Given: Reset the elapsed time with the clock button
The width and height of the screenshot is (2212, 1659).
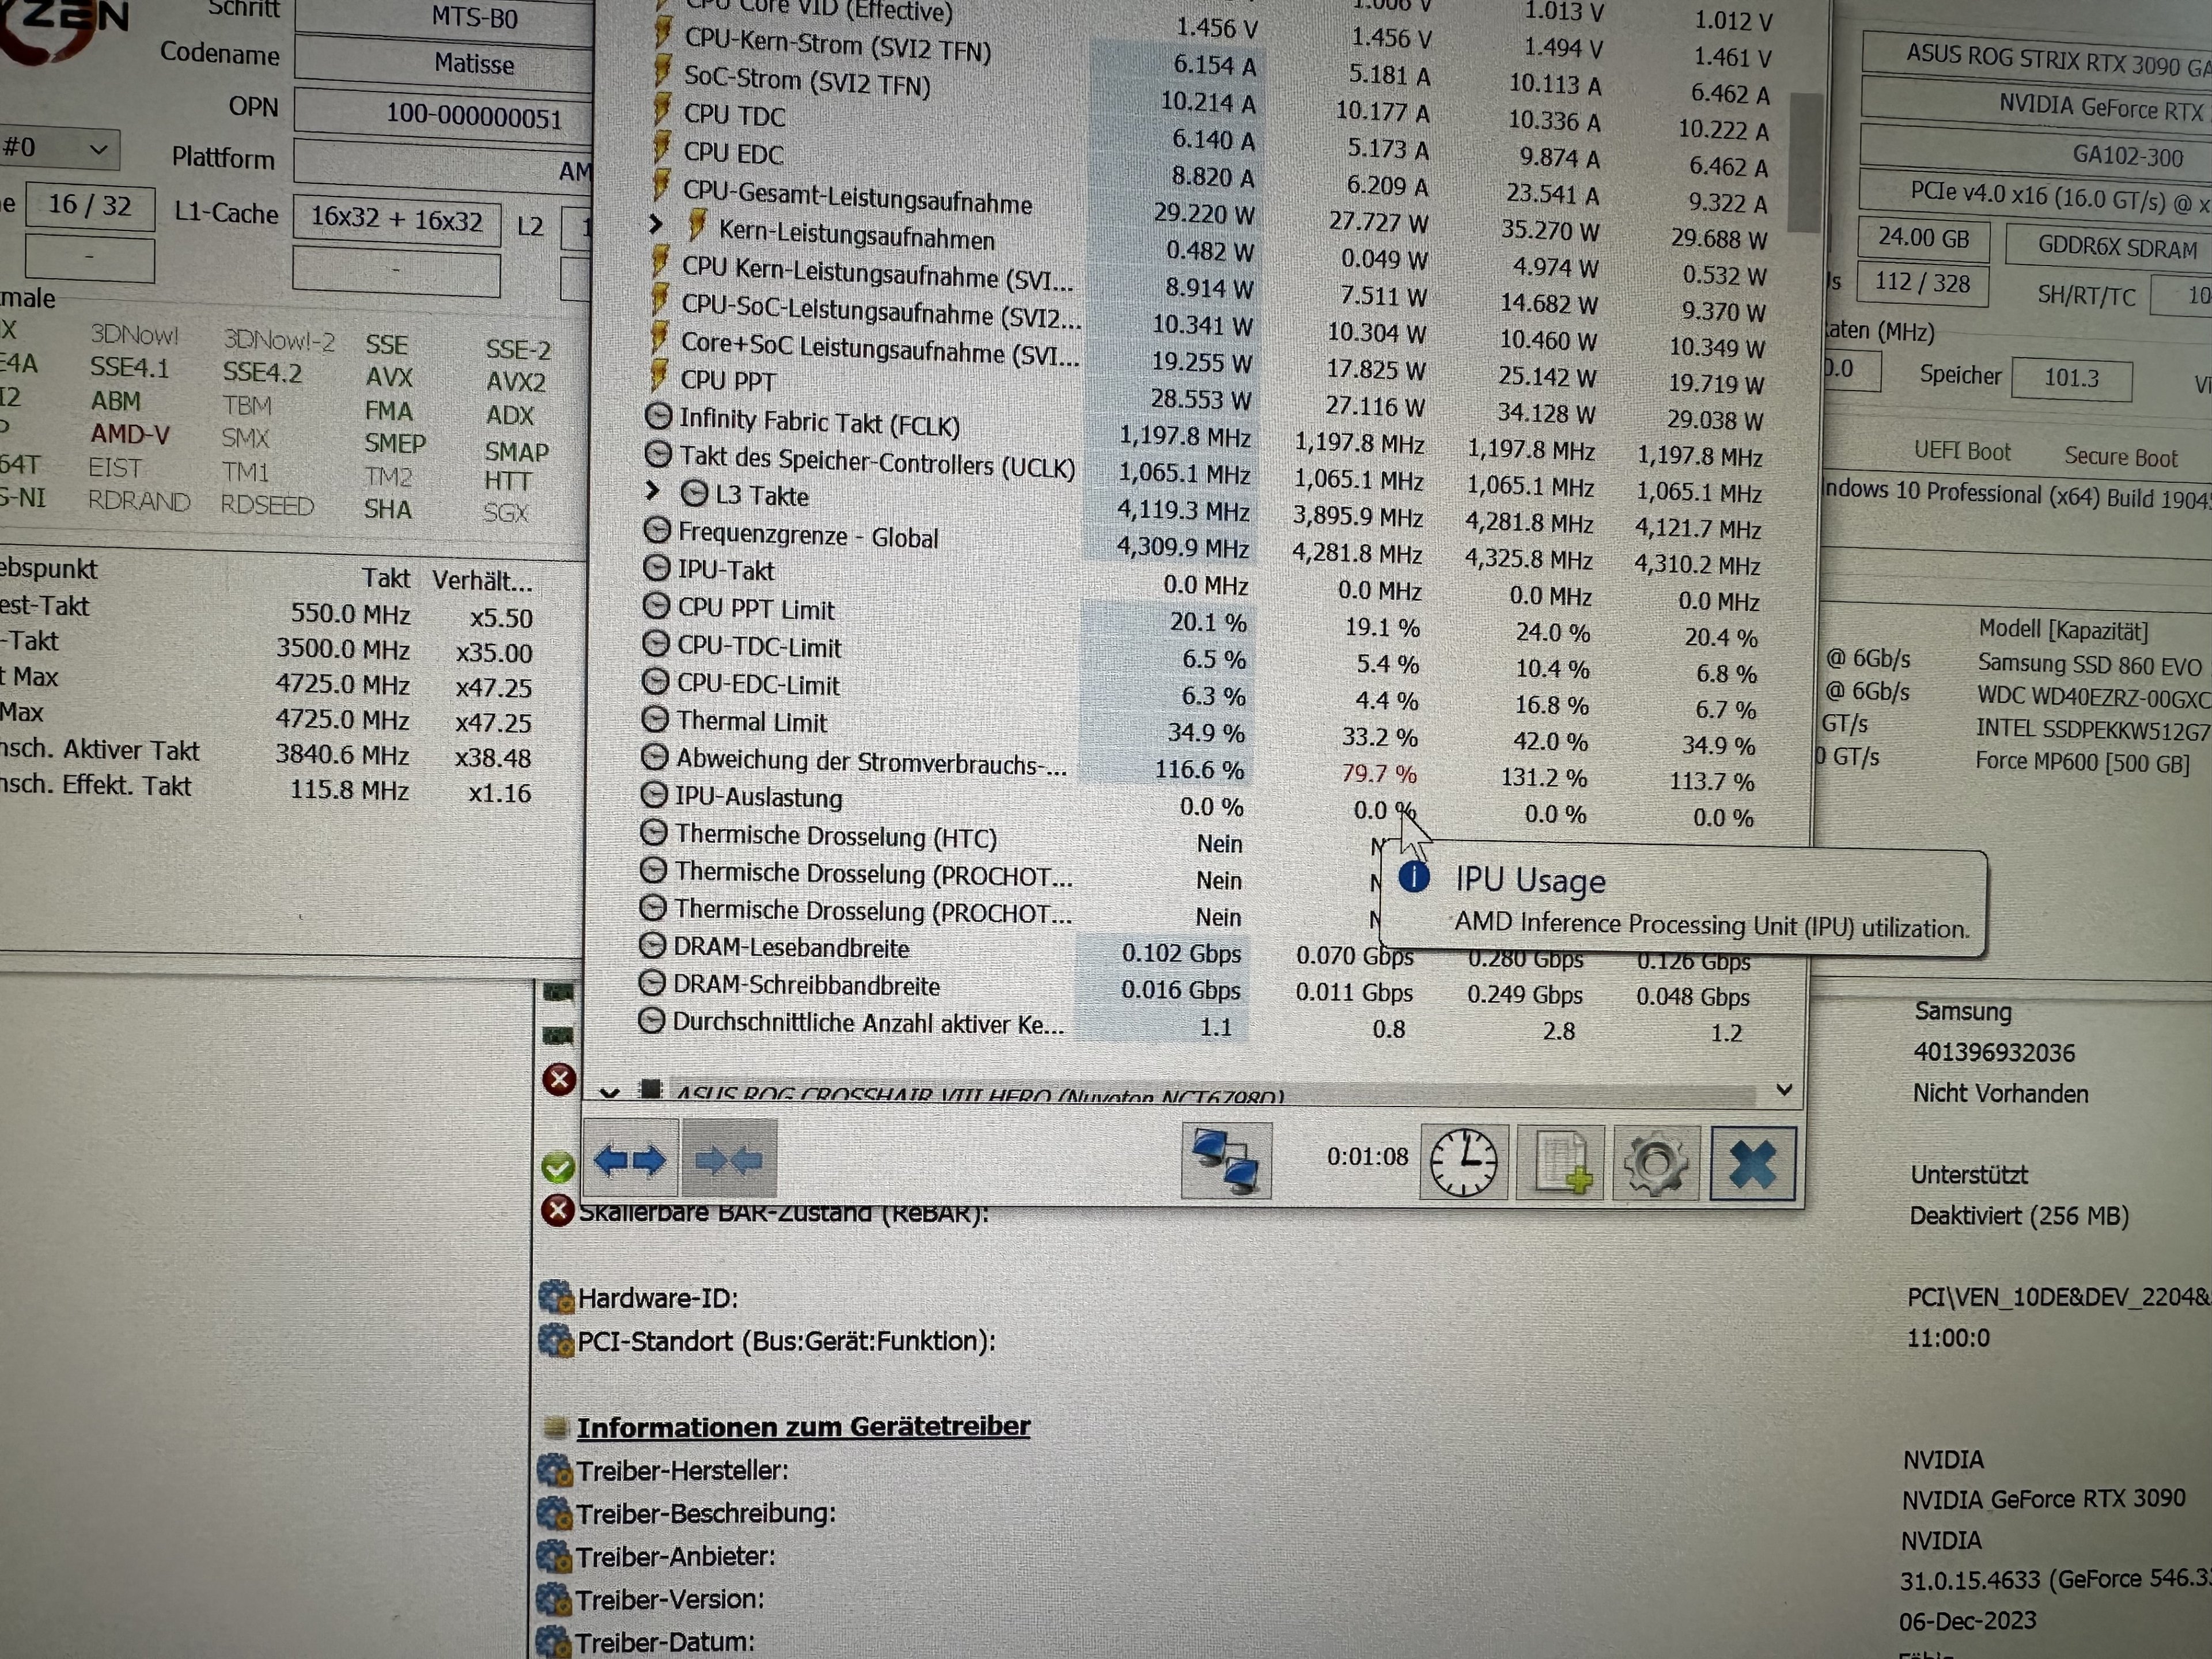Looking at the screenshot, I should click(1463, 1163).
